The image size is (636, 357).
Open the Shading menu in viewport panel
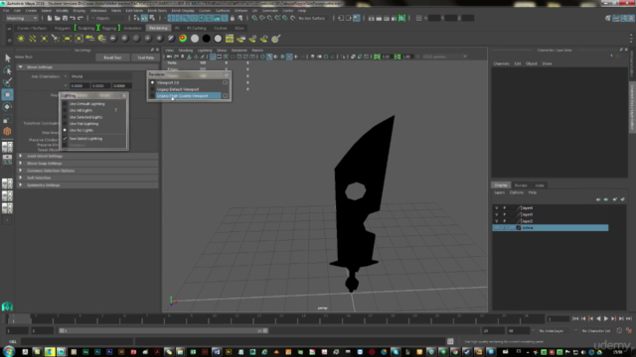186,51
